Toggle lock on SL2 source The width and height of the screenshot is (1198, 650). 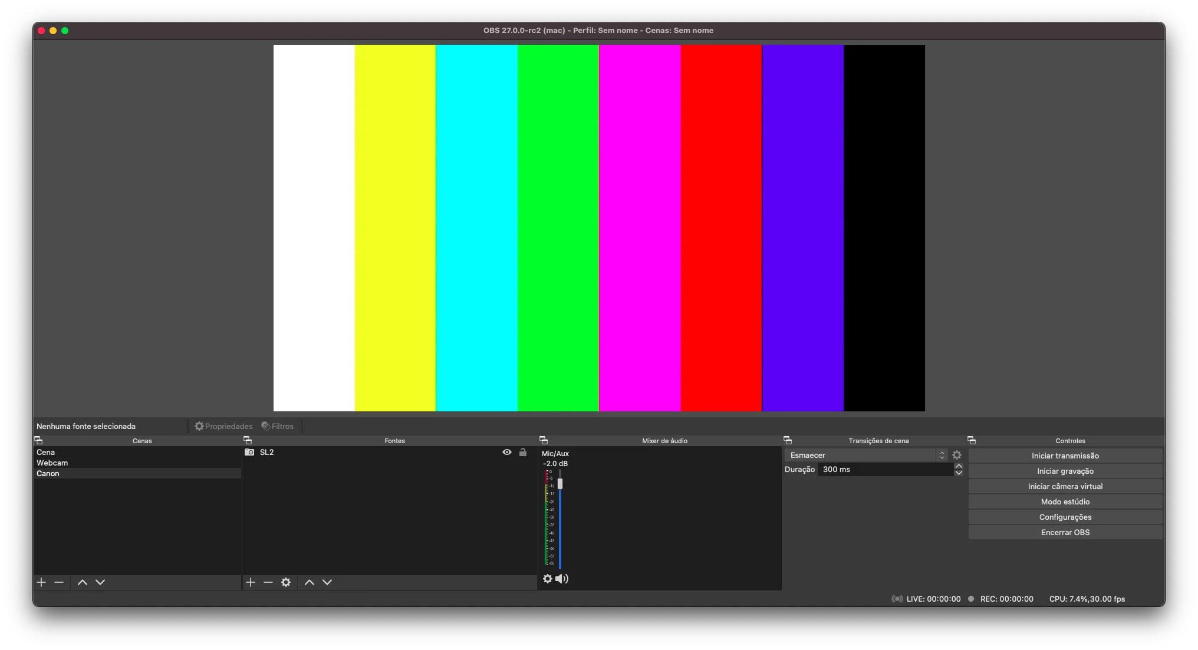tap(523, 452)
